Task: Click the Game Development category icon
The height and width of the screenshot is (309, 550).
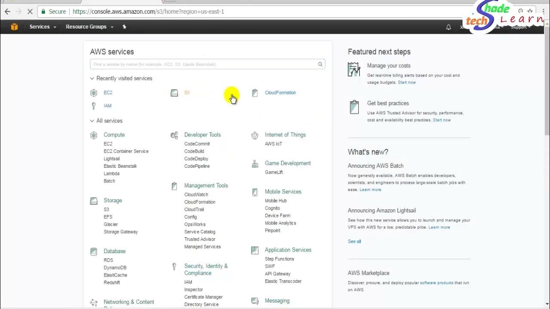Action: (x=255, y=164)
